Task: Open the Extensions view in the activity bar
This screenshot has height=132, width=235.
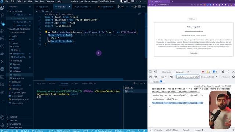Action: coord(2,38)
